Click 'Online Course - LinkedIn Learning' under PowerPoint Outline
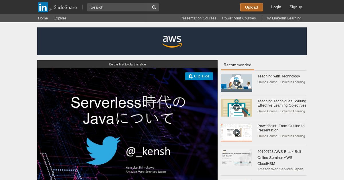This screenshot has height=180, width=344. click(281, 136)
